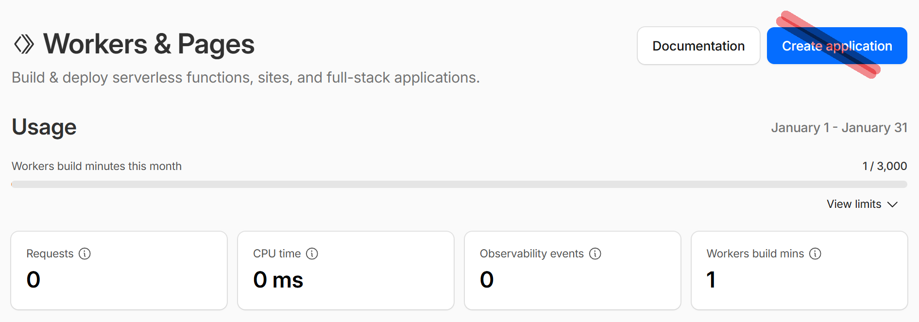Click the info icon beside CPU time

coord(312,254)
